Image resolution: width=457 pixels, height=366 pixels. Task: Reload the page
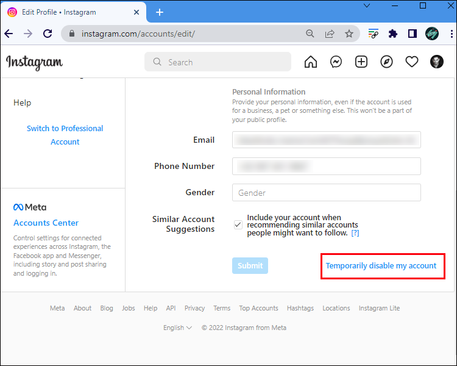(x=48, y=34)
